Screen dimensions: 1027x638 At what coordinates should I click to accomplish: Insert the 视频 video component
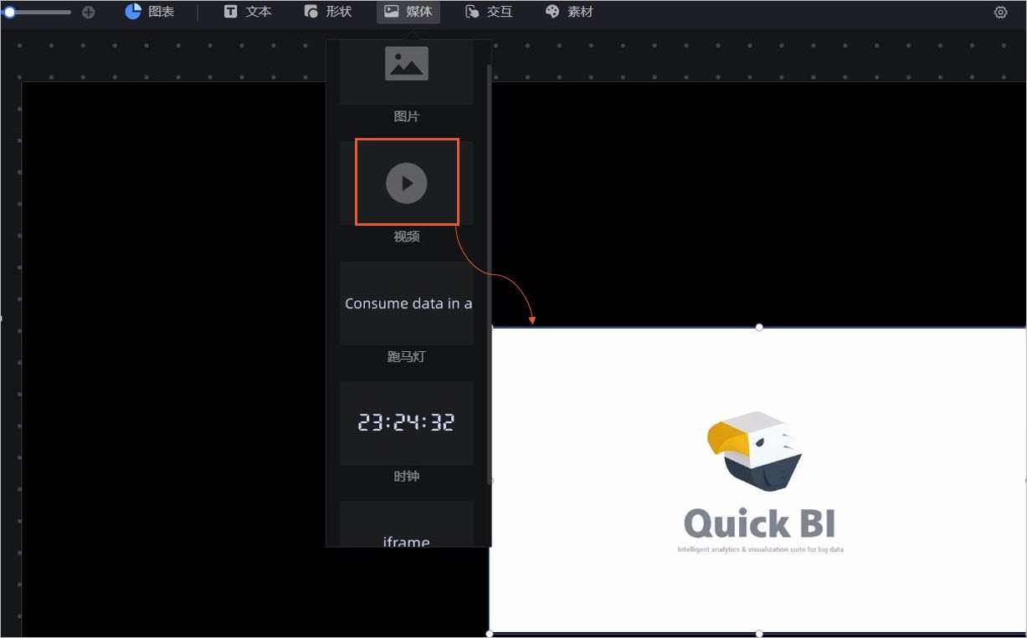(407, 182)
